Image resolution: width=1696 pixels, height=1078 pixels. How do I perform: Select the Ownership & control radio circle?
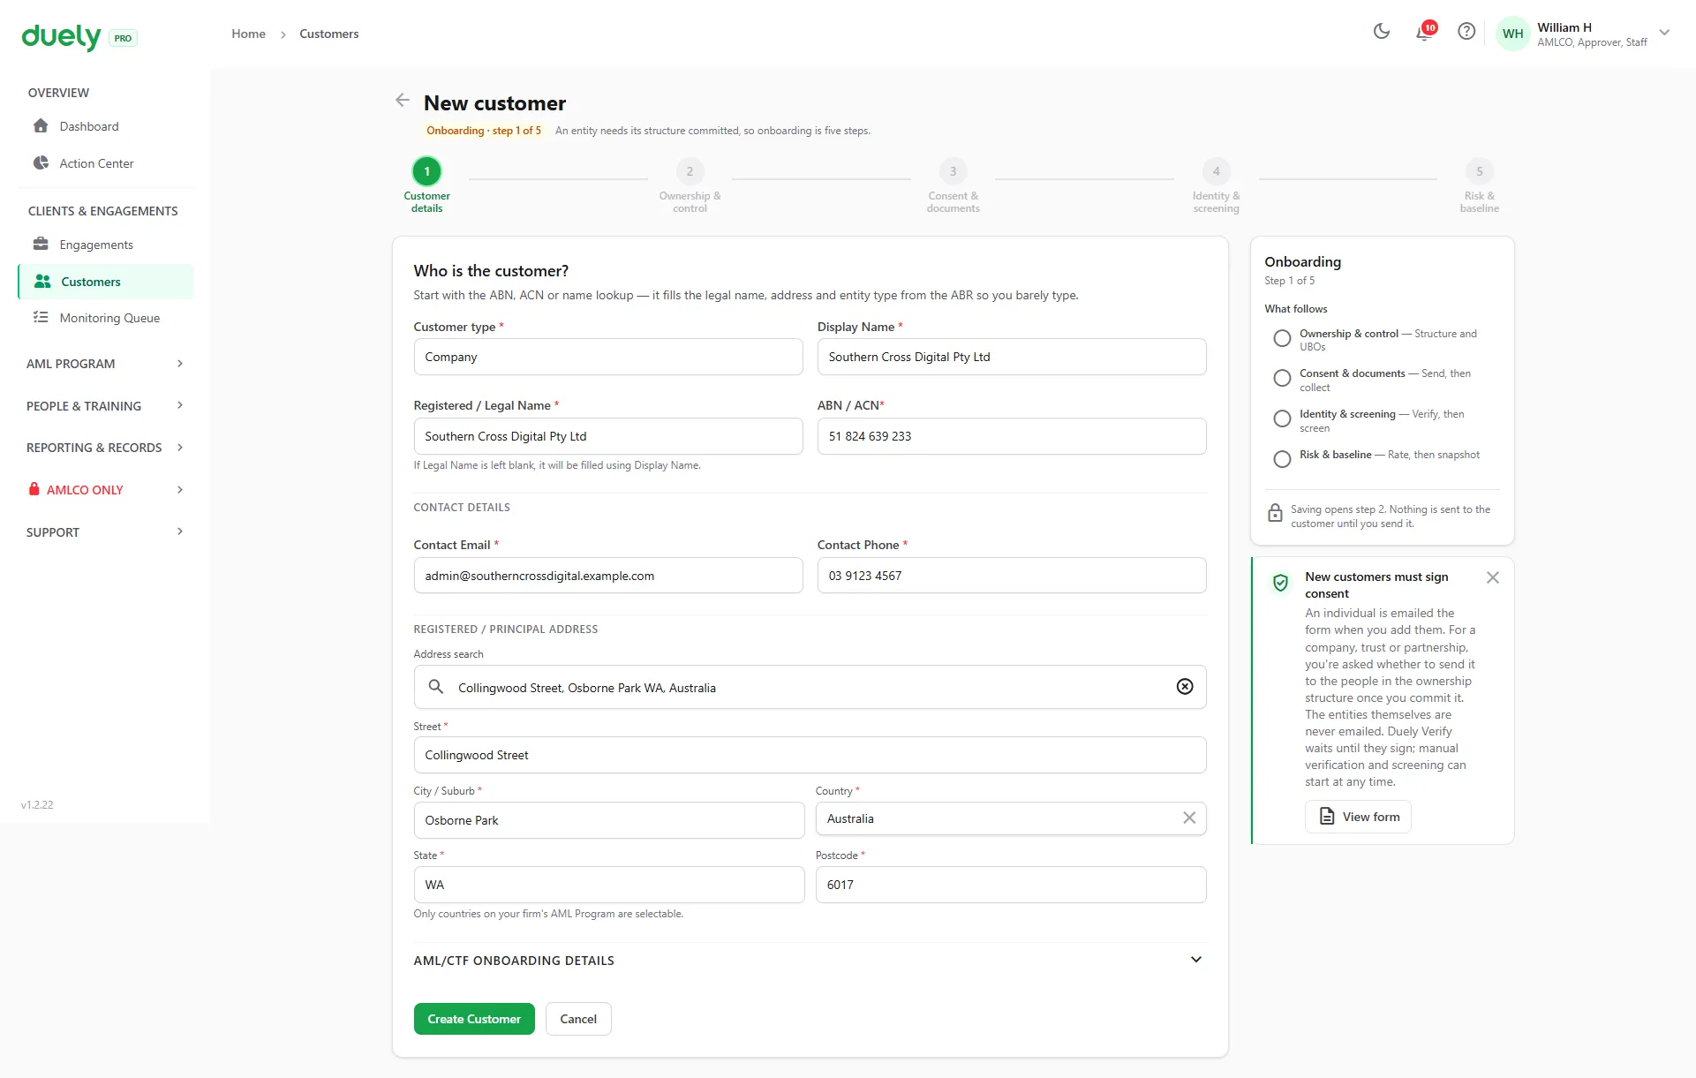pyautogui.click(x=1282, y=338)
